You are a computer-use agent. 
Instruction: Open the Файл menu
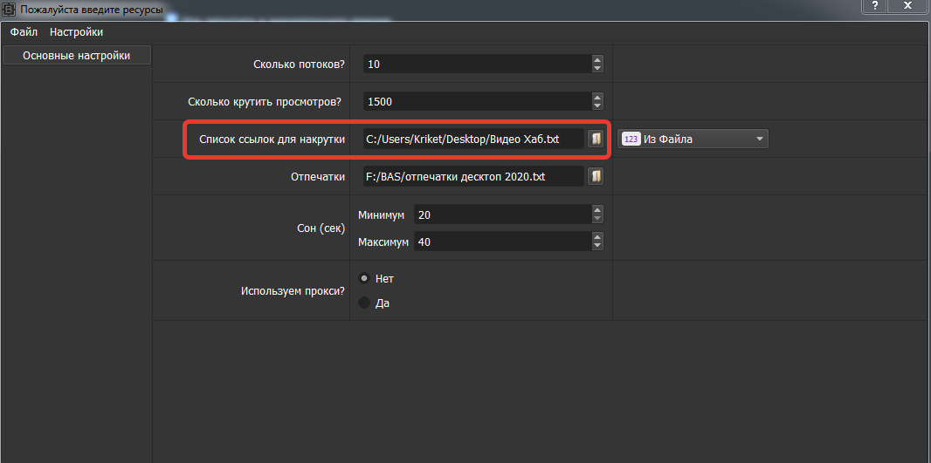[24, 32]
